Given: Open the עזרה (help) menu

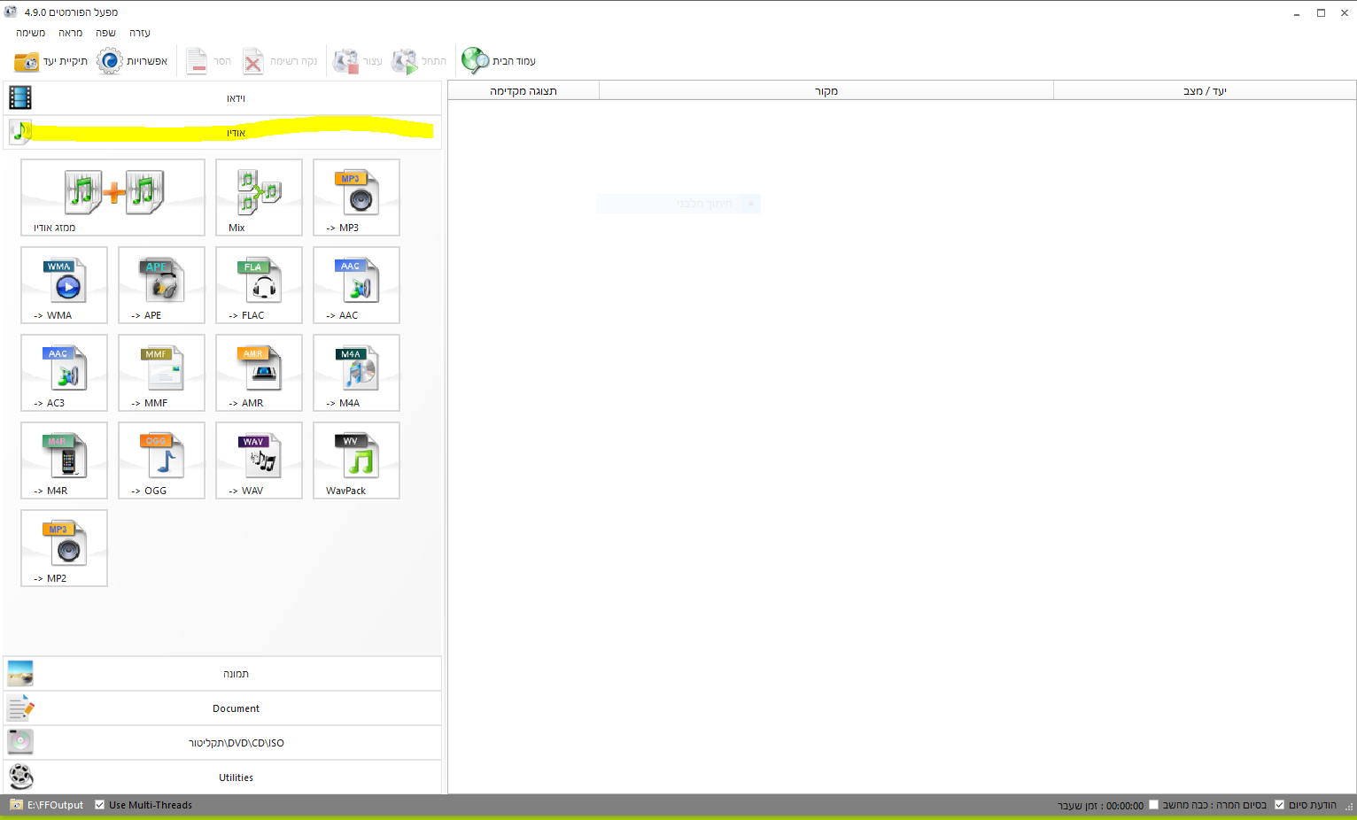Looking at the screenshot, I should point(140,33).
